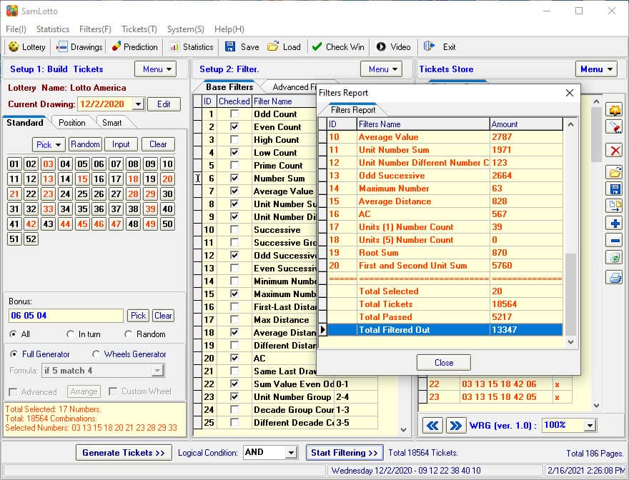The width and height of the screenshot is (629, 480).
Task: Click the Check Win green checkmark icon
Action: click(x=317, y=46)
